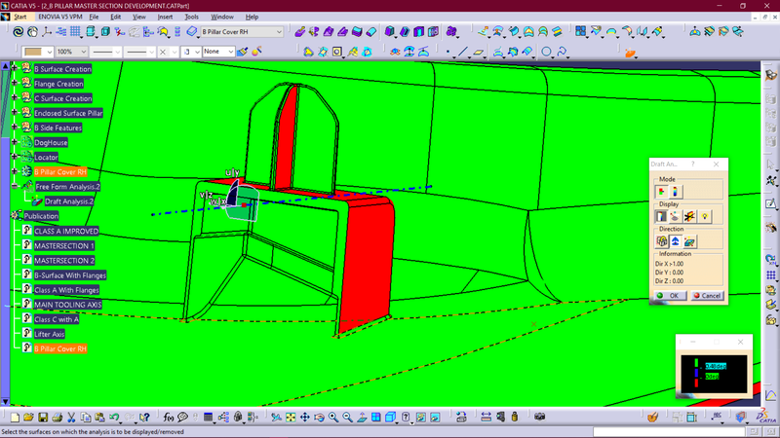Select MAIN TOOLING AXIS publication
The height and width of the screenshot is (438, 780).
coord(67,305)
